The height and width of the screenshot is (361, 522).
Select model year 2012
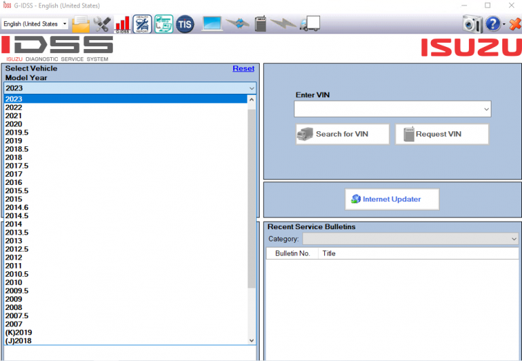[126, 257]
